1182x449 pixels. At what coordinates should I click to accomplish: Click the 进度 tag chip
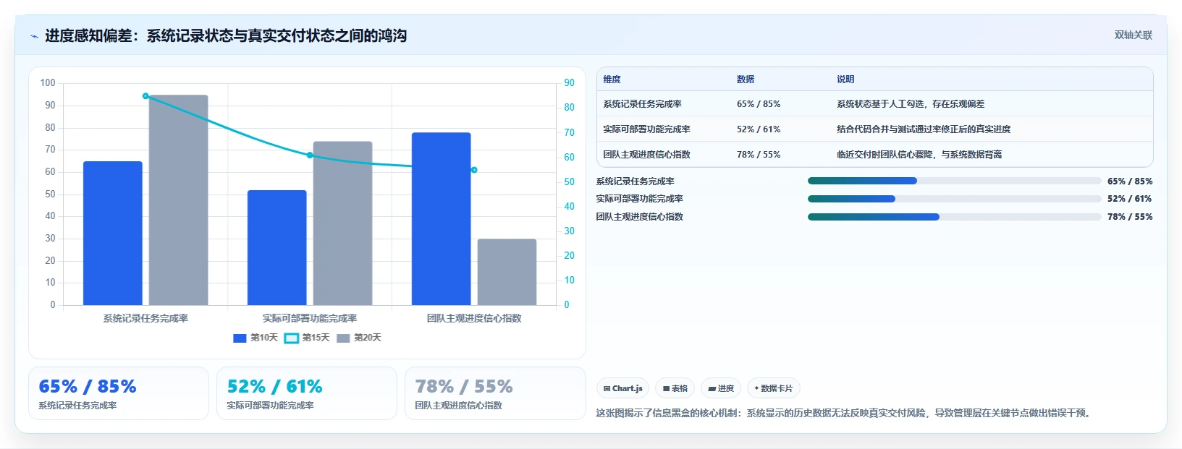pyautogui.click(x=721, y=388)
